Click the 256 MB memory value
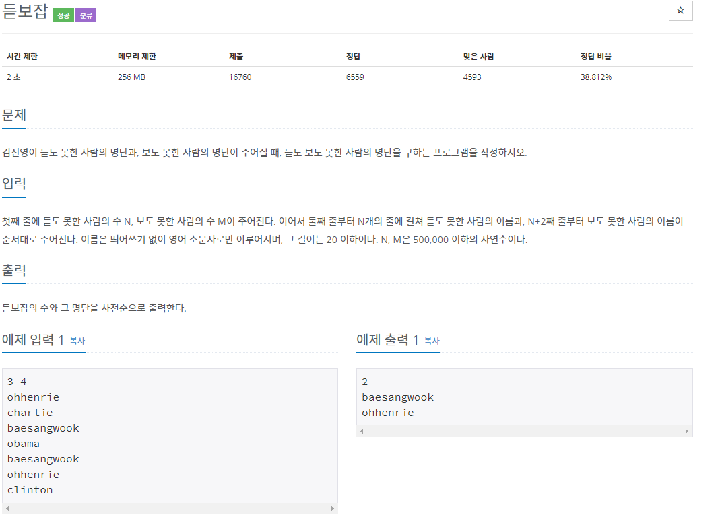This screenshot has height=515, width=720. [131, 77]
